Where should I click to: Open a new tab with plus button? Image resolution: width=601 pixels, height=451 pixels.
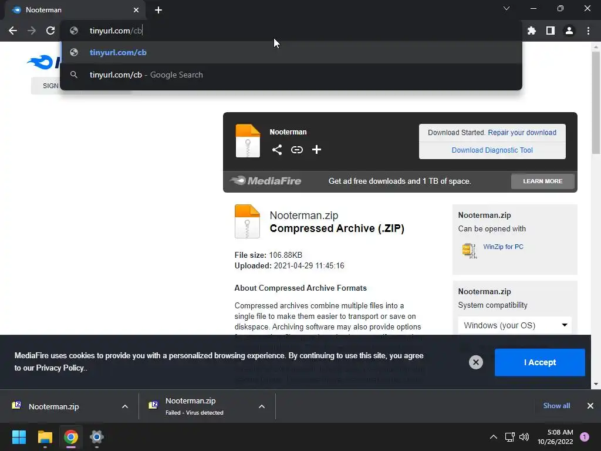(158, 10)
